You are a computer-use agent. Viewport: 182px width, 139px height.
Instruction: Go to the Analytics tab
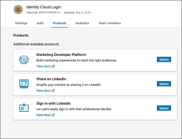(x=82, y=23)
